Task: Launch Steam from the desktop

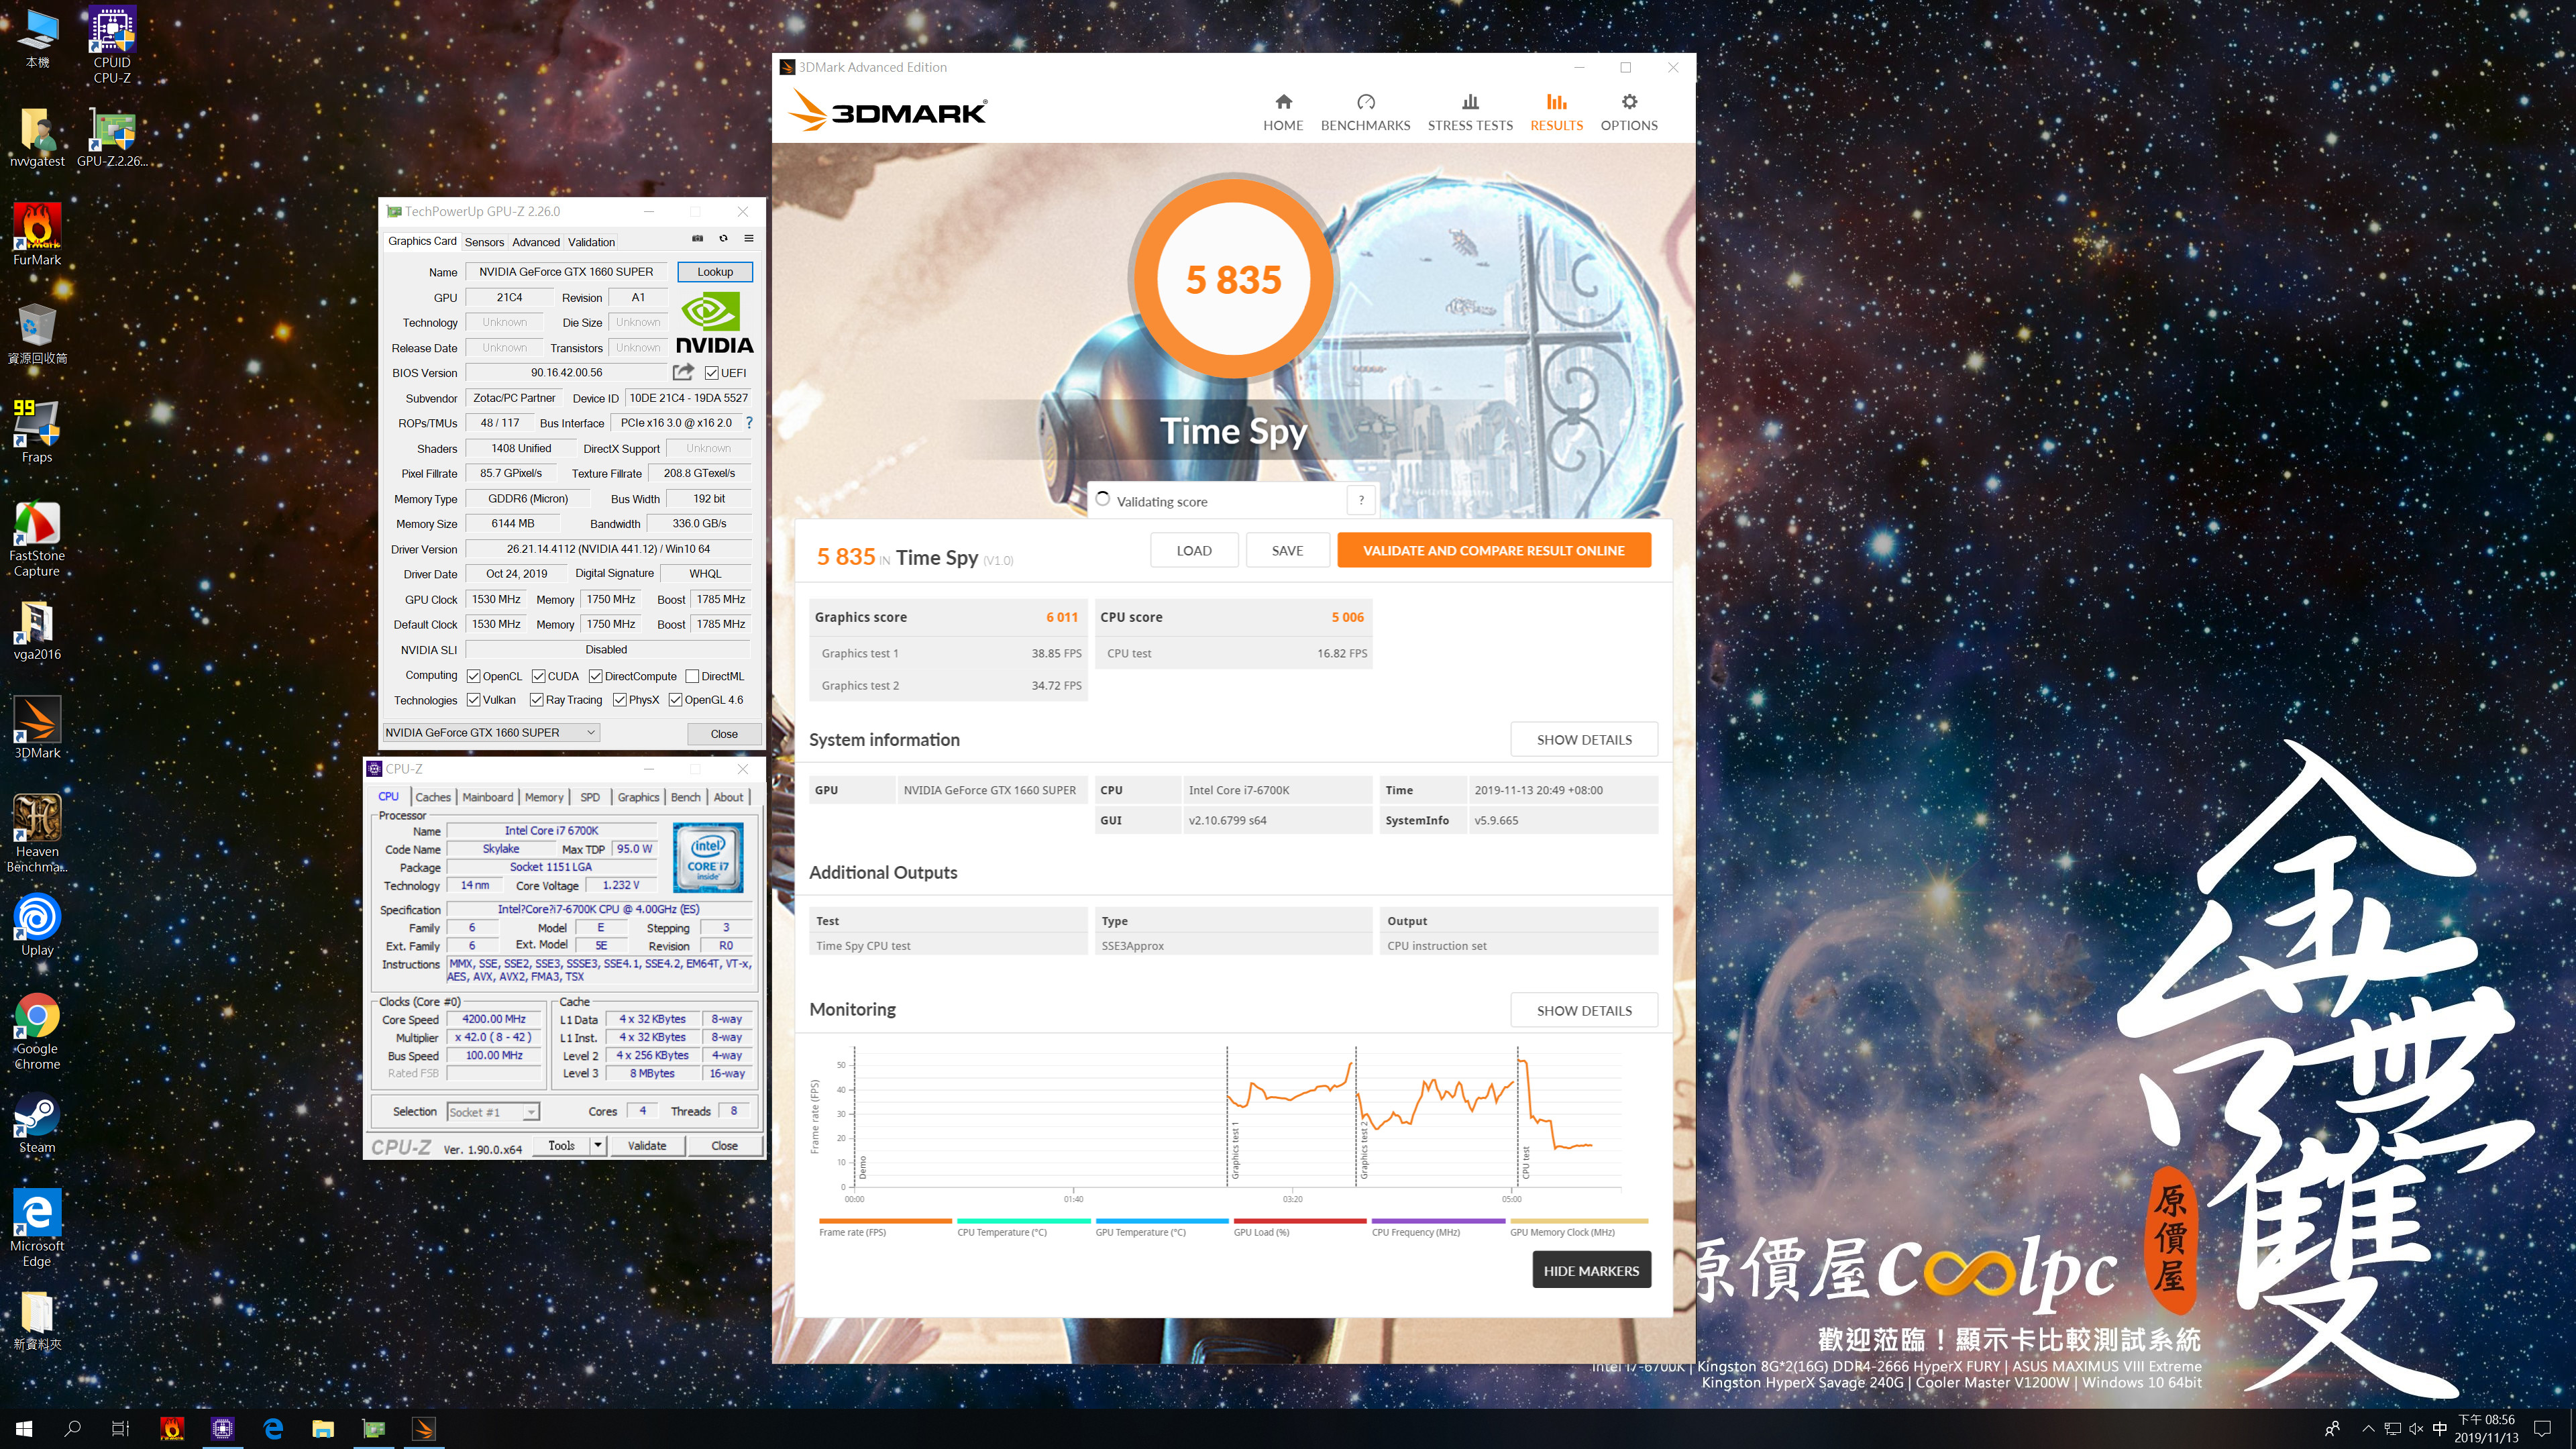Action: coord(37,1123)
